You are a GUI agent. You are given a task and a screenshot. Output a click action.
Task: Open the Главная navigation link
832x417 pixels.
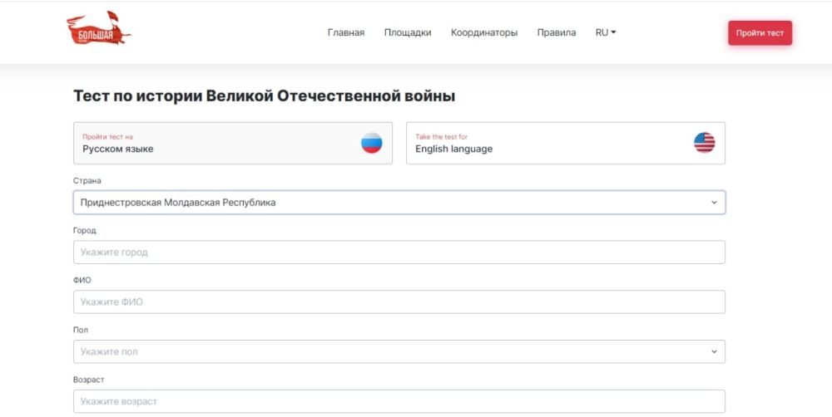(345, 33)
